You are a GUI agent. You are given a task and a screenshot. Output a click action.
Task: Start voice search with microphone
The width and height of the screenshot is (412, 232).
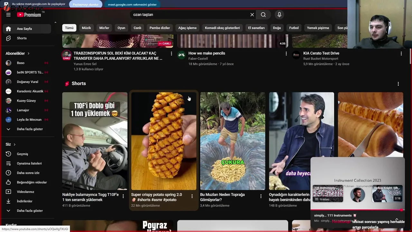[279, 15]
